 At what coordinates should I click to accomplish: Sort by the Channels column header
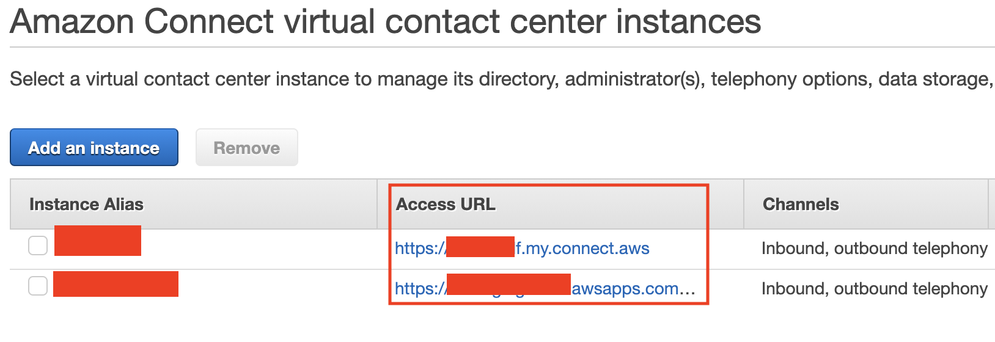tap(801, 204)
